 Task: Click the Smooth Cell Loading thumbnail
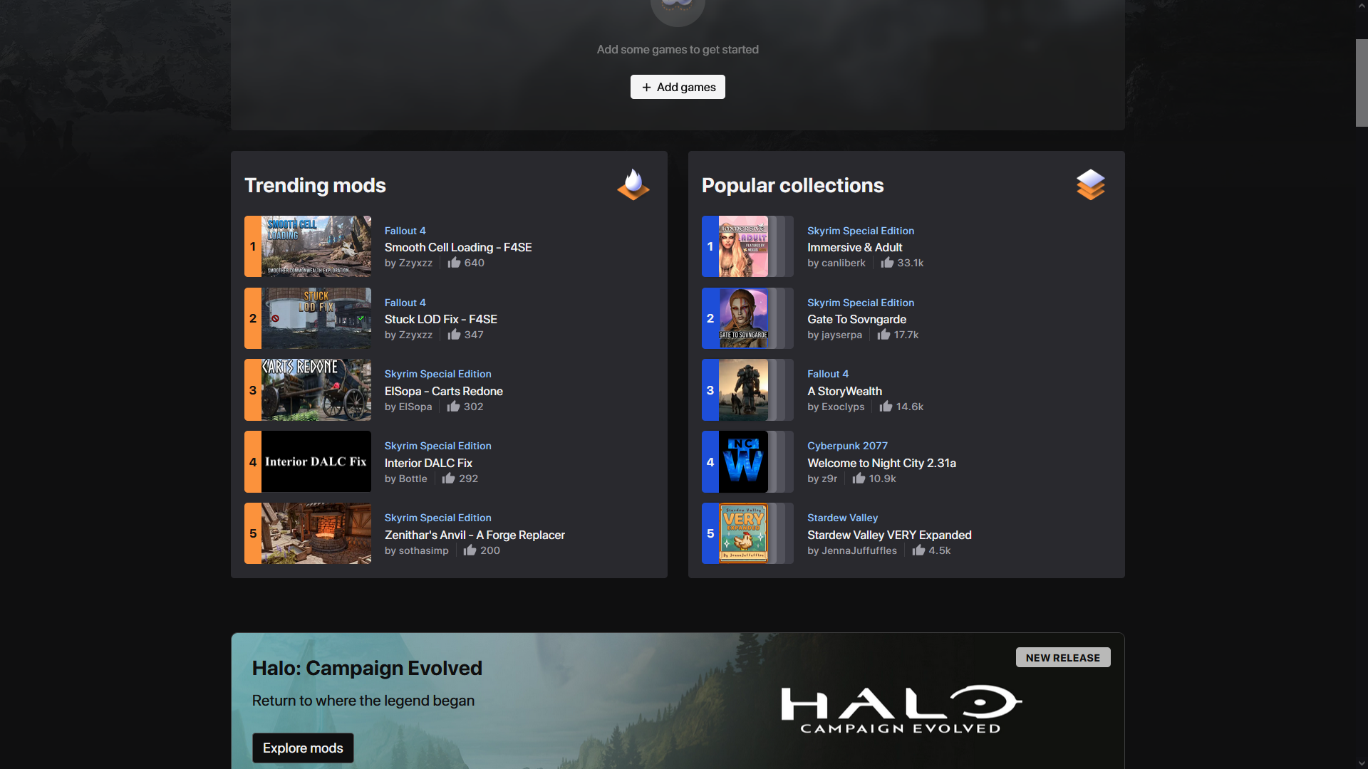(316, 246)
